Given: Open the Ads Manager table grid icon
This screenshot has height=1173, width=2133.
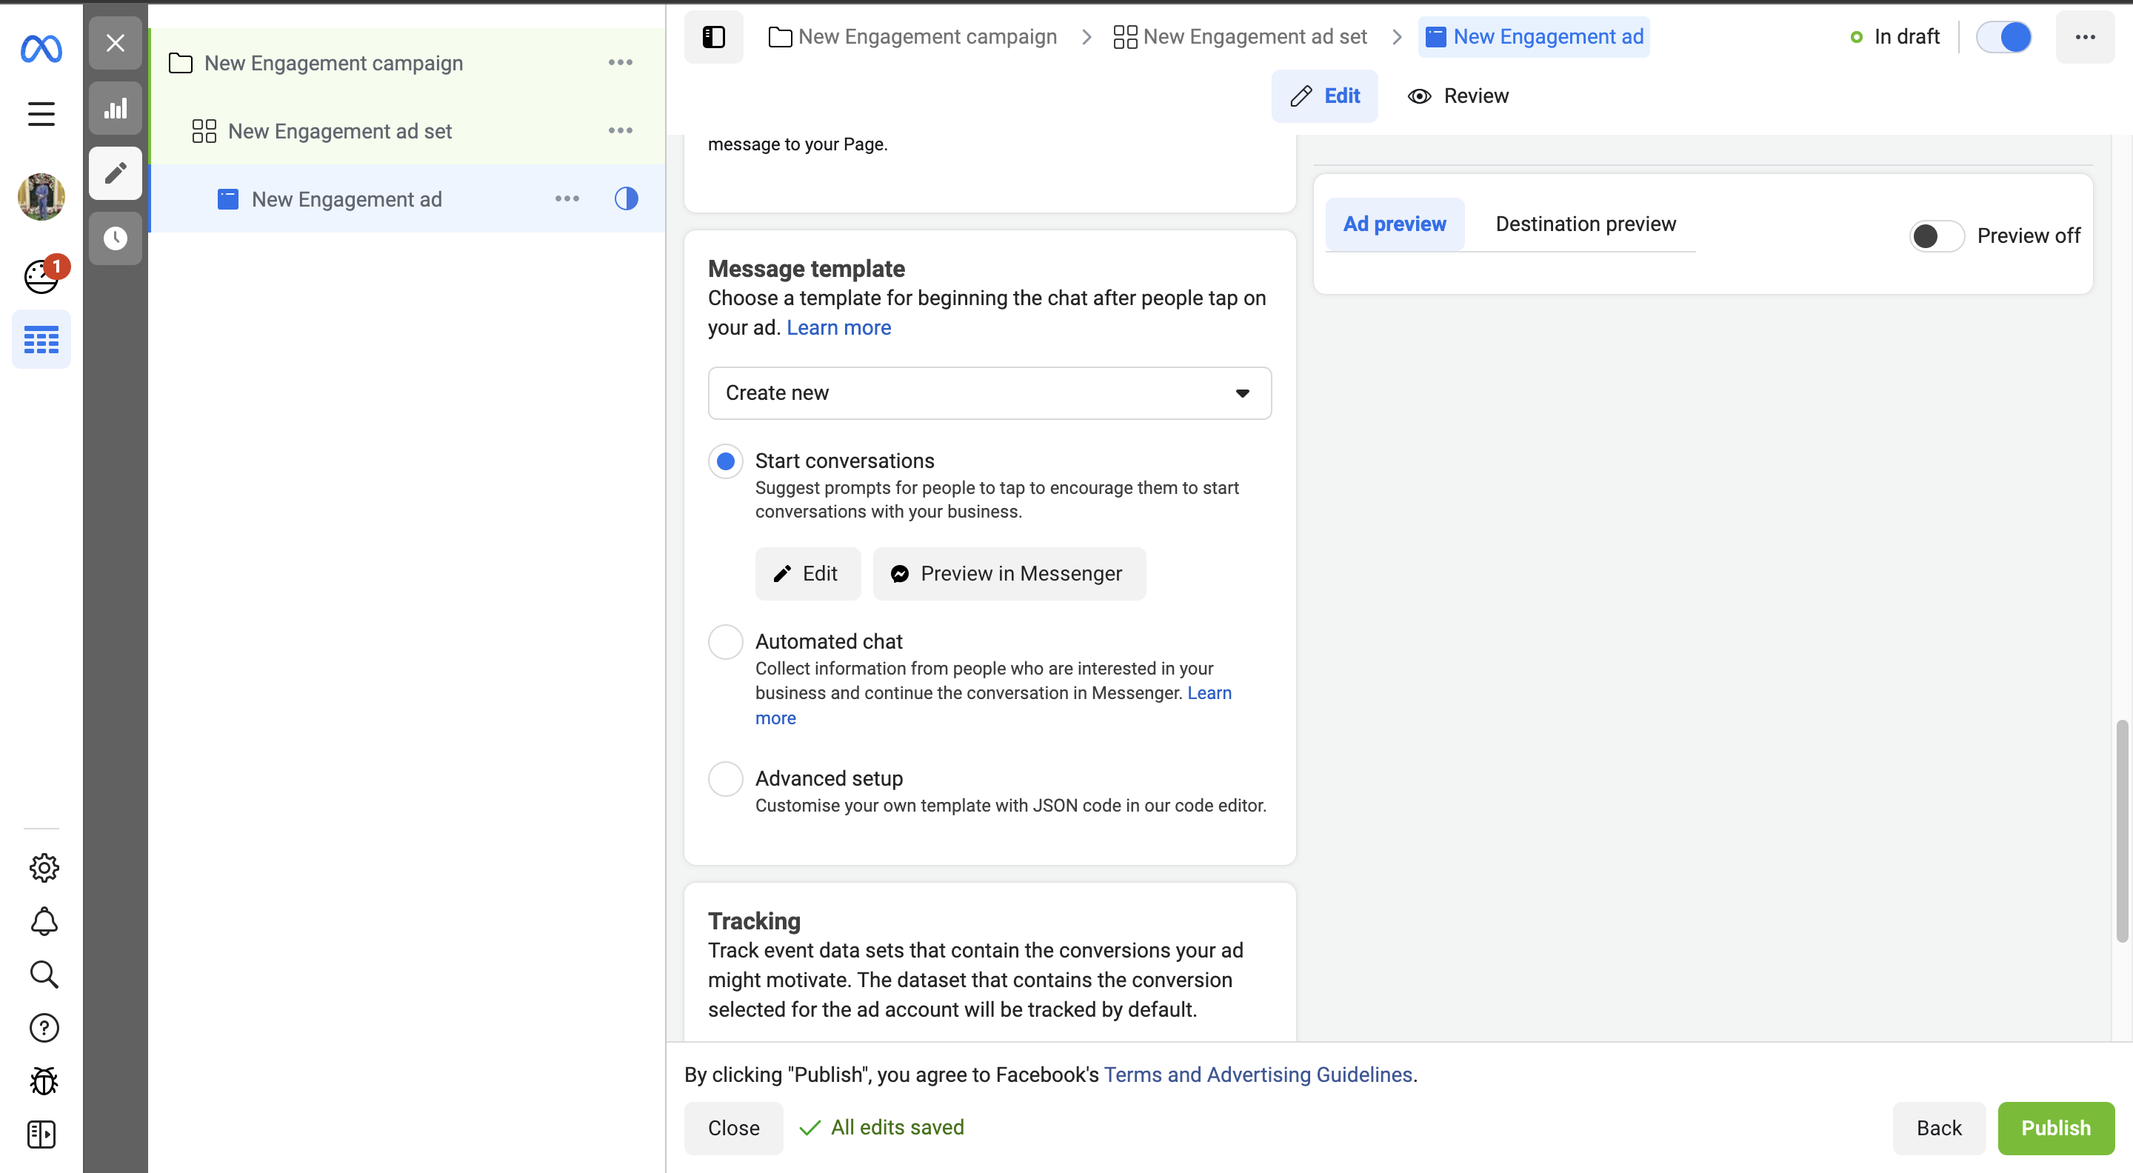Looking at the screenshot, I should (x=41, y=339).
